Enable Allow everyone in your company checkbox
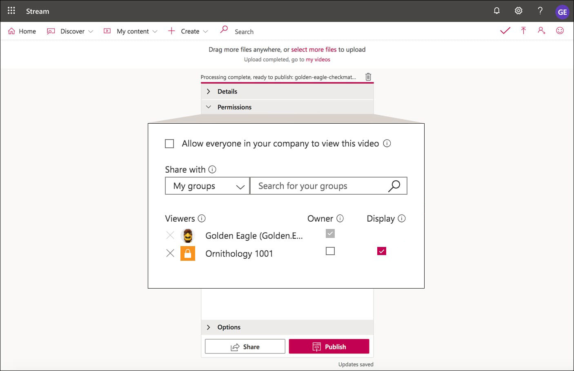The height and width of the screenshot is (371, 574). pyautogui.click(x=169, y=144)
